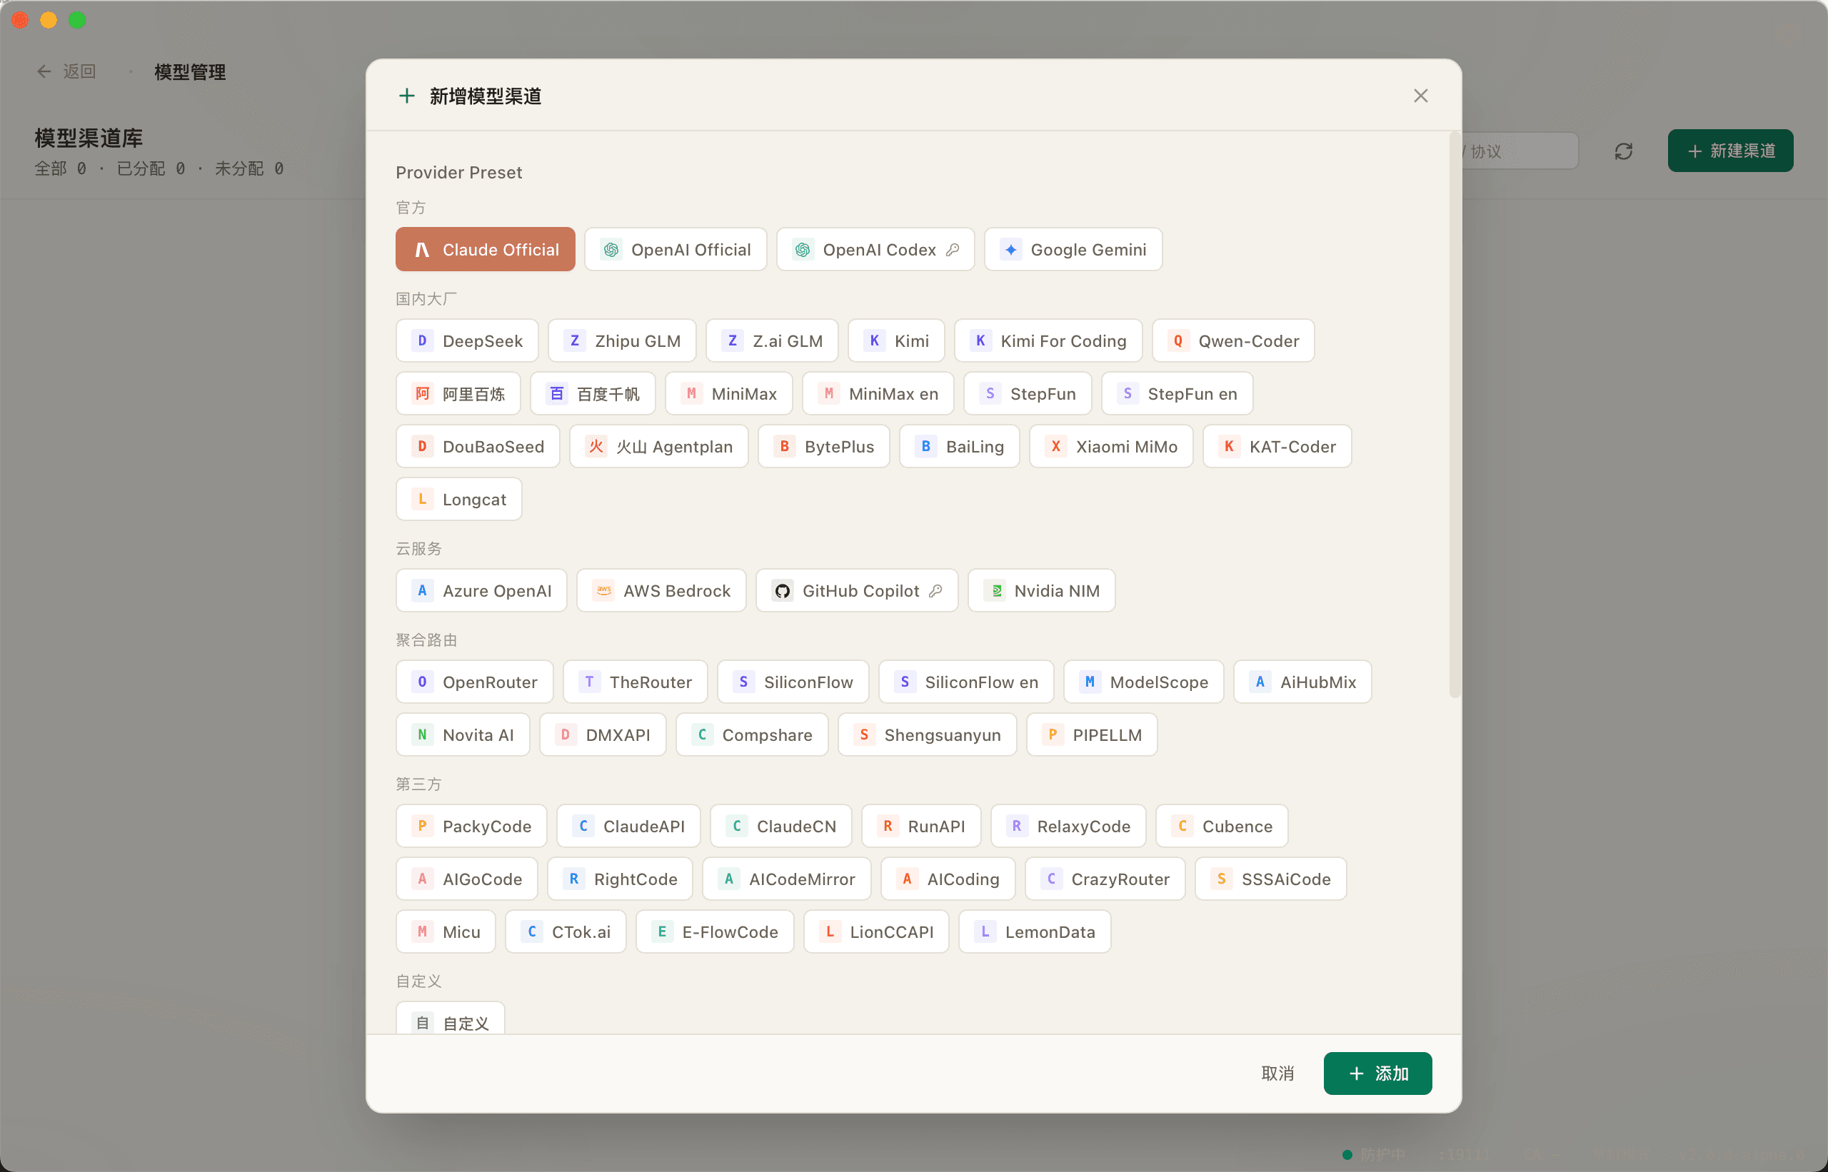The height and width of the screenshot is (1172, 1828).
Task: Choose the ClaudeCN provider
Action: click(x=780, y=826)
